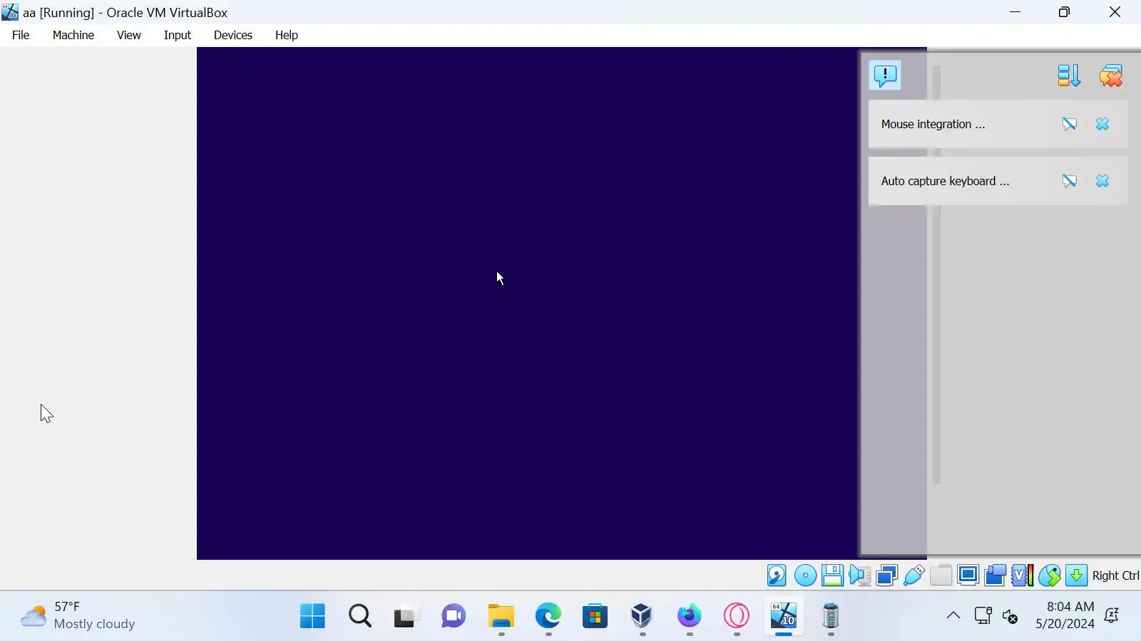The height and width of the screenshot is (641, 1141).
Task: Expand the Auto capture keyboard notification text
Action: (x=945, y=181)
